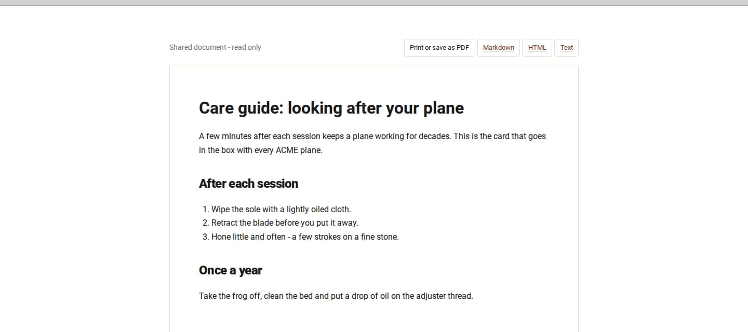Image resolution: width=748 pixels, height=332 pixels.
Task: Click the word 'adjuster' in the last paragraph
Action: (x=431, y=296)
